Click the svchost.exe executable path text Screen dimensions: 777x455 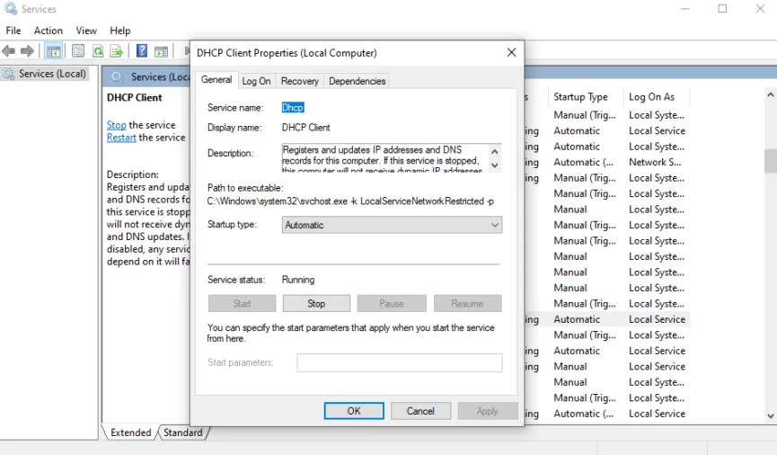(x=349, y=201)
